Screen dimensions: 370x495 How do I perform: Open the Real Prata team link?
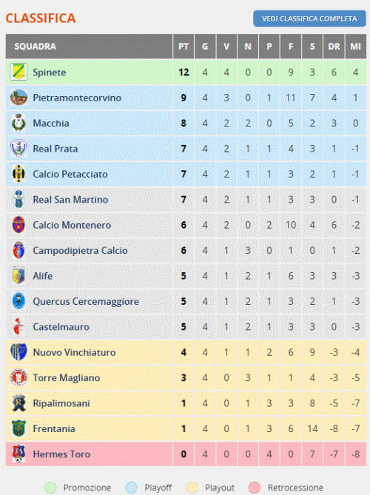tap(55, 149)
